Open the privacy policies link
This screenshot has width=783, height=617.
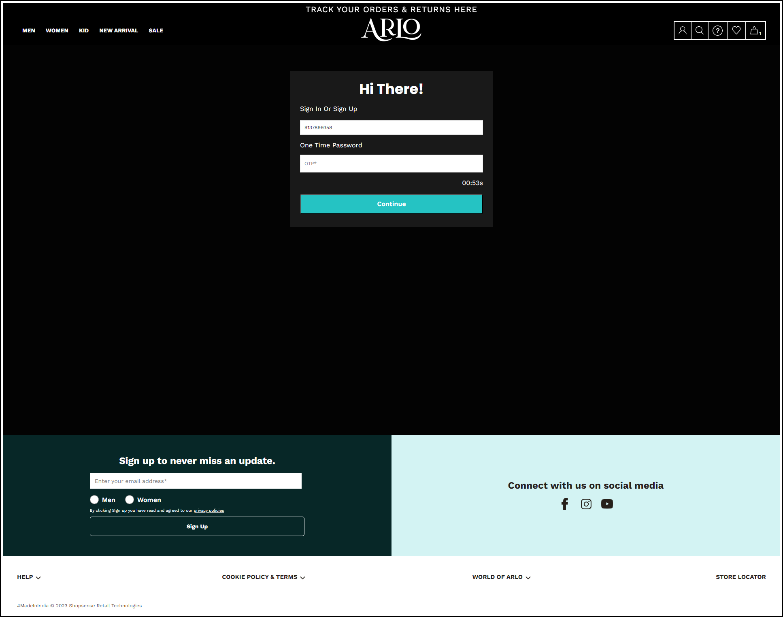tap(209, 511)
